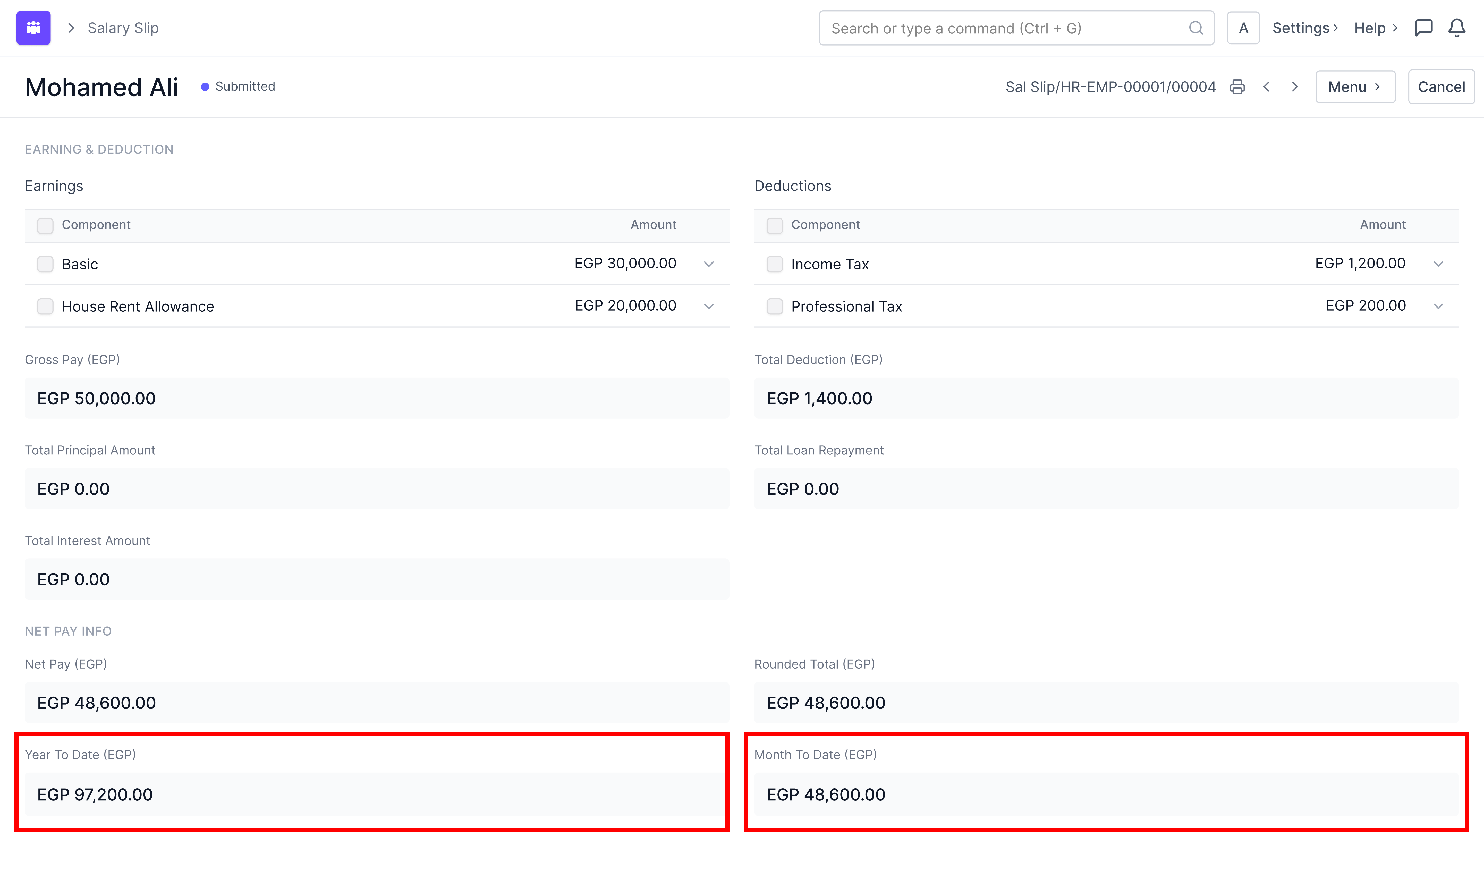Image resolution: width=1484 pixels, height=876 pixels.
Task: Expand the Basic row details chevron
Action: [709, 264]
